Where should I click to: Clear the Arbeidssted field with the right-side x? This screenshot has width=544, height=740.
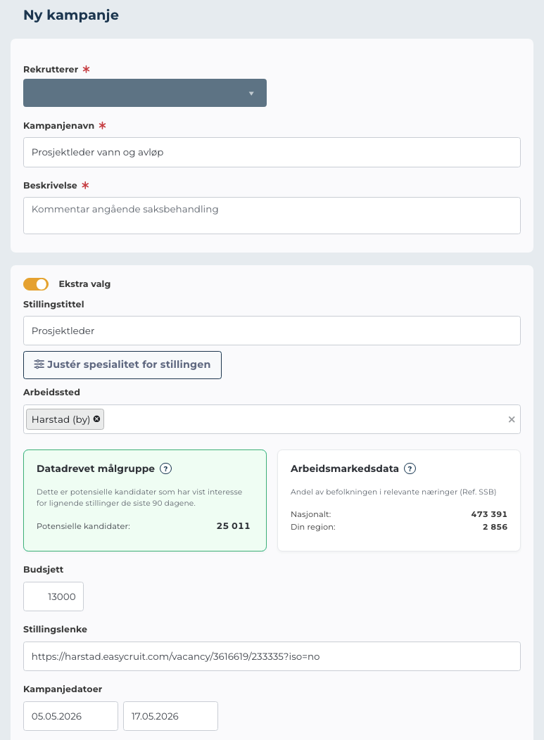pos(512,419)
